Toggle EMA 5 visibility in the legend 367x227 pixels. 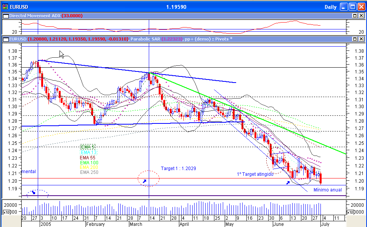coord(87,147)
